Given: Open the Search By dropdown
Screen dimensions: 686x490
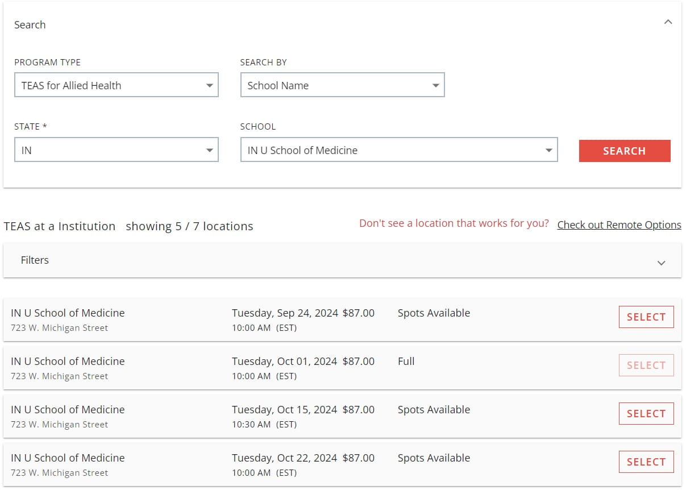Looking at the screenshot, I should tap(342, 85).
